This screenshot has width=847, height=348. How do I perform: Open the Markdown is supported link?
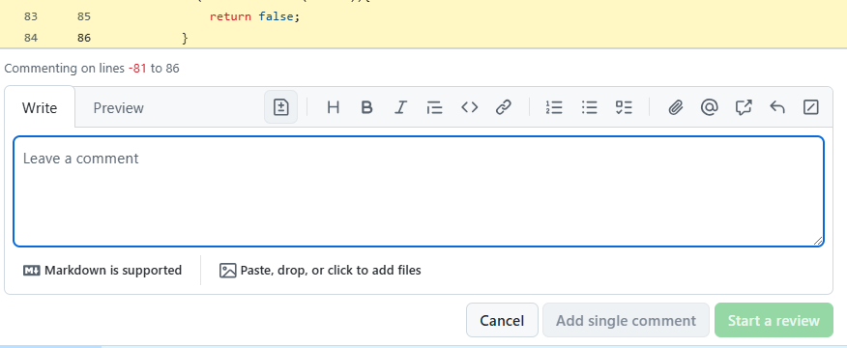[102, 271]
